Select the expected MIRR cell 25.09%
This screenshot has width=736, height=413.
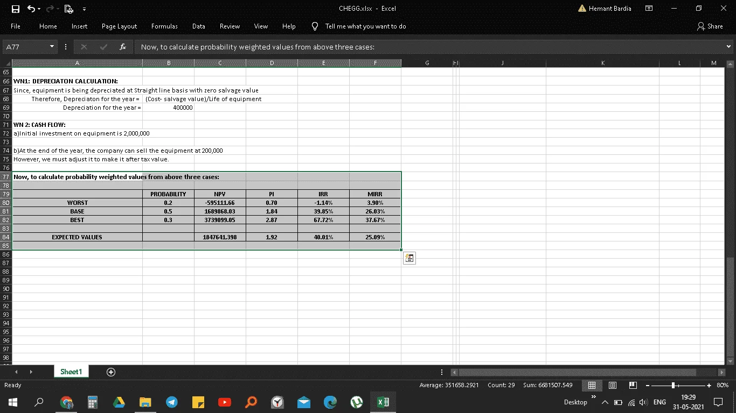pos(375,237)
